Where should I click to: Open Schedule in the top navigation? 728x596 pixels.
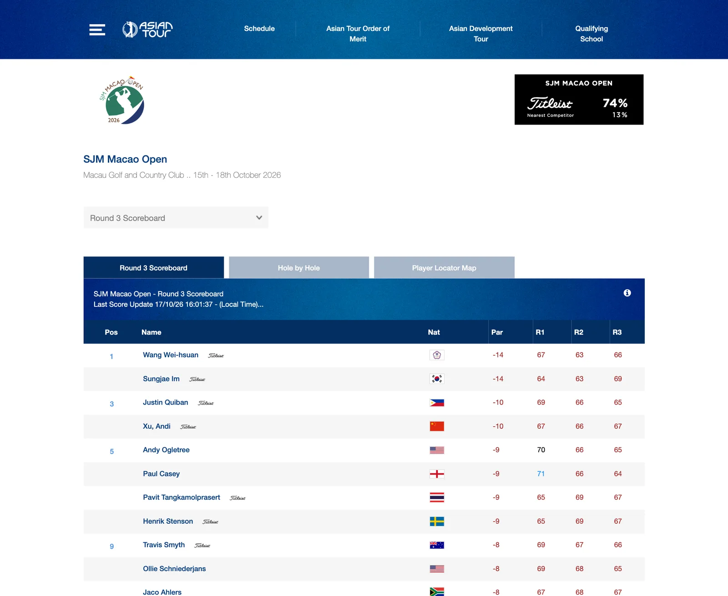259,29
